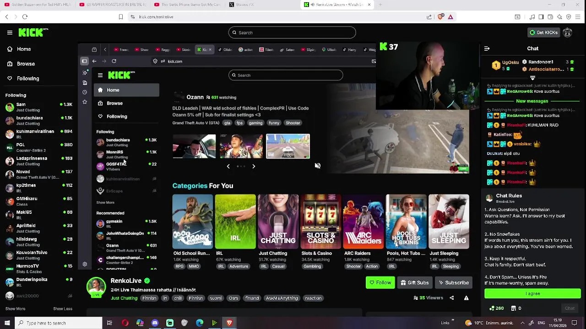Go back in the browser
The height and width of the screenshot is (329, 586).
click(x=6, y=17)
